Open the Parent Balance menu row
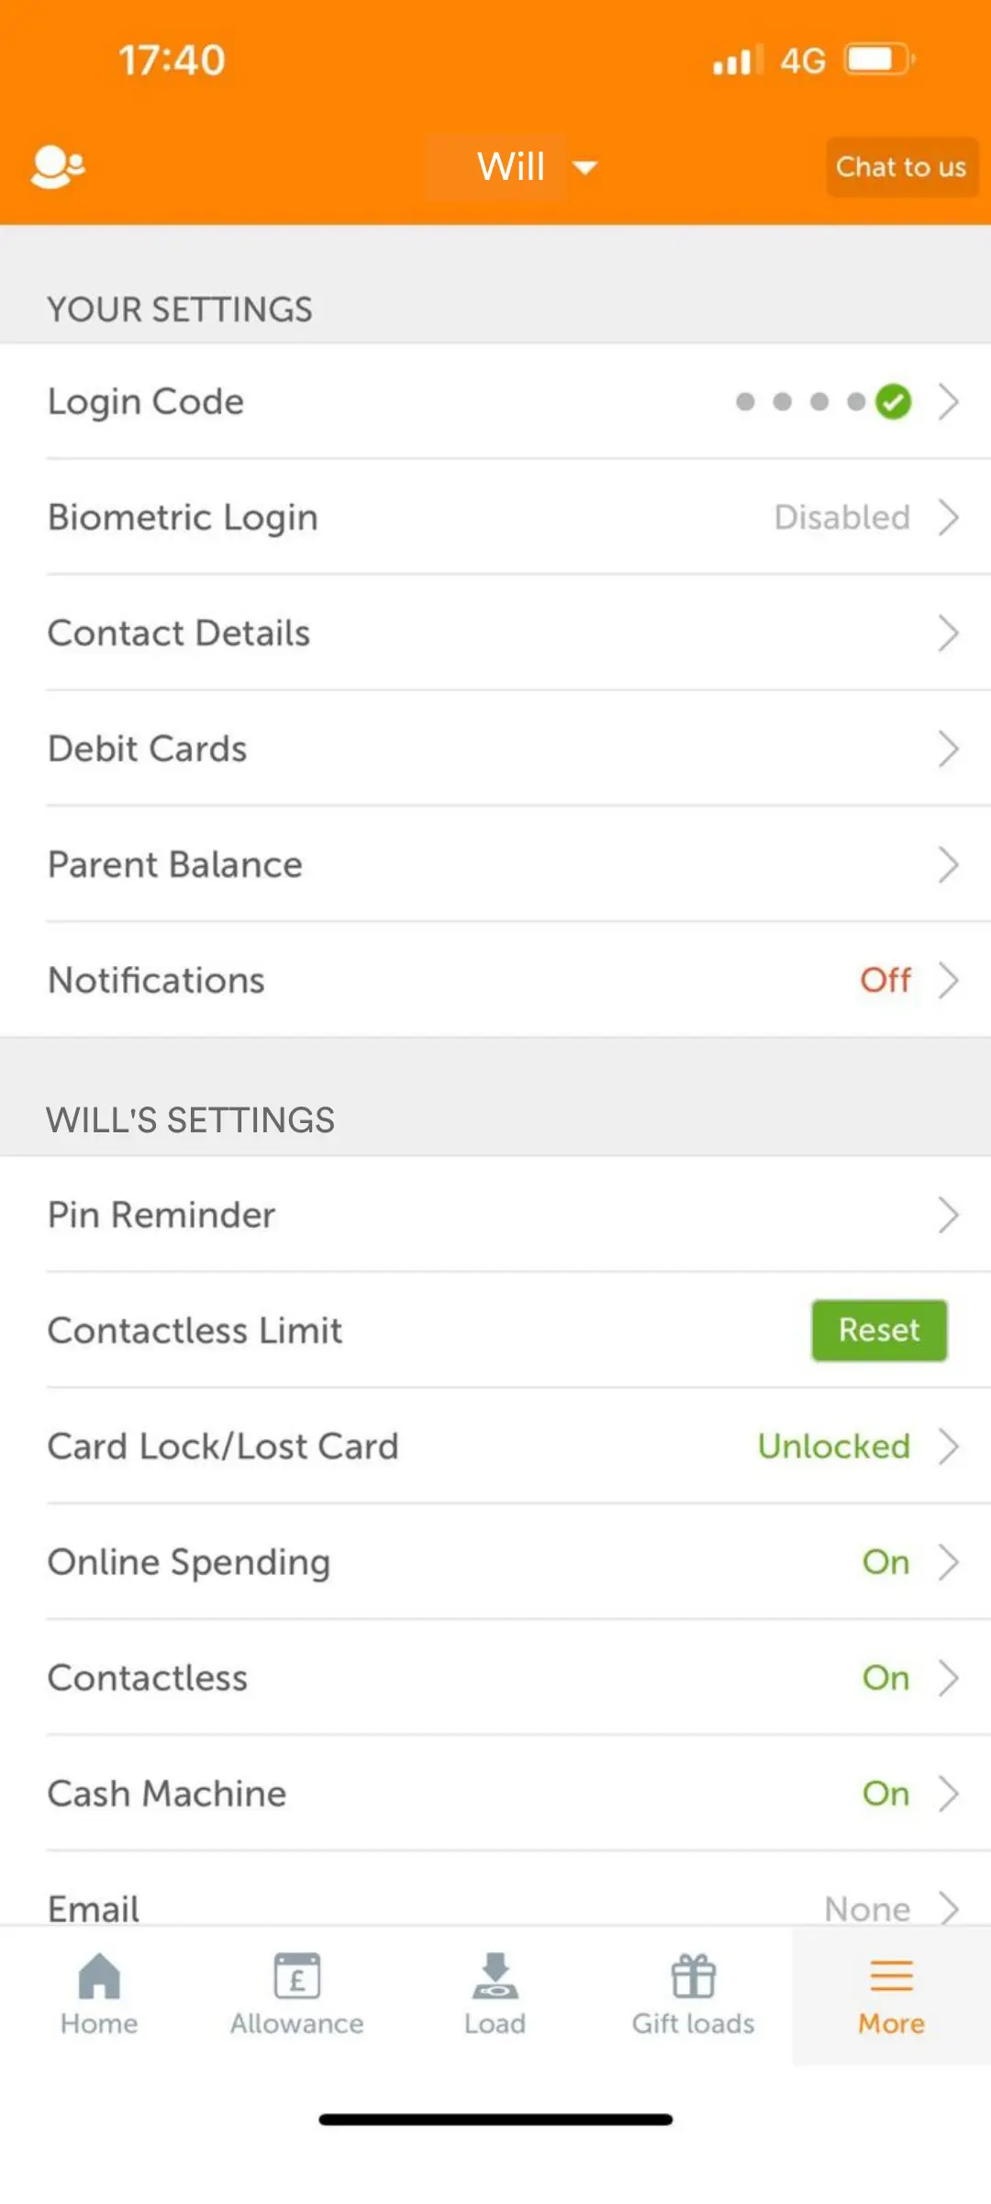Screen dimensions: 991x2204 (x=495, y=865)
